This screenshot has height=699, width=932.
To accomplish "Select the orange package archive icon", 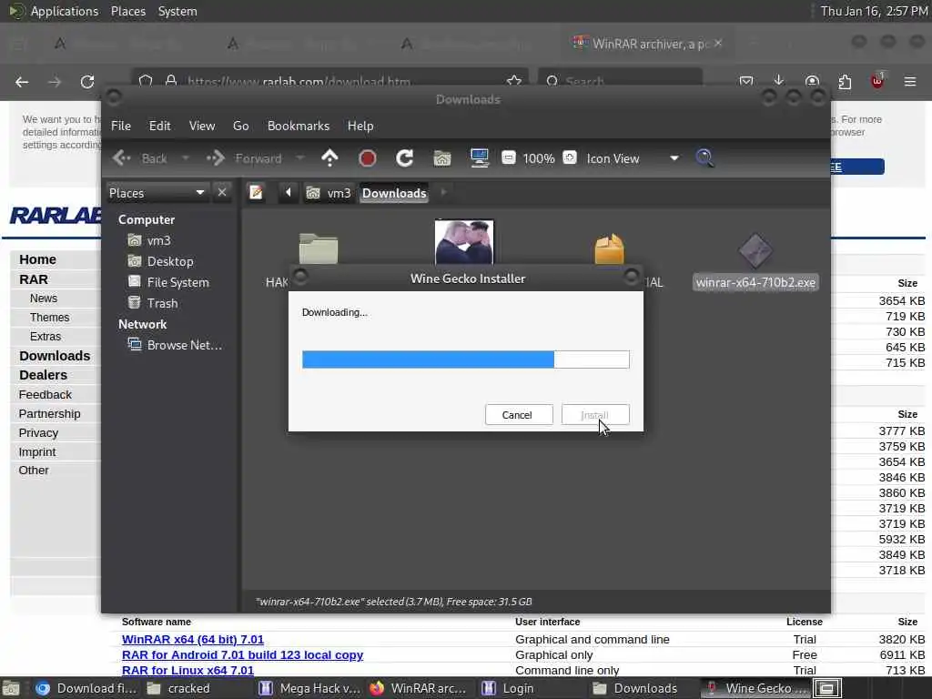I will click(609, 248).
